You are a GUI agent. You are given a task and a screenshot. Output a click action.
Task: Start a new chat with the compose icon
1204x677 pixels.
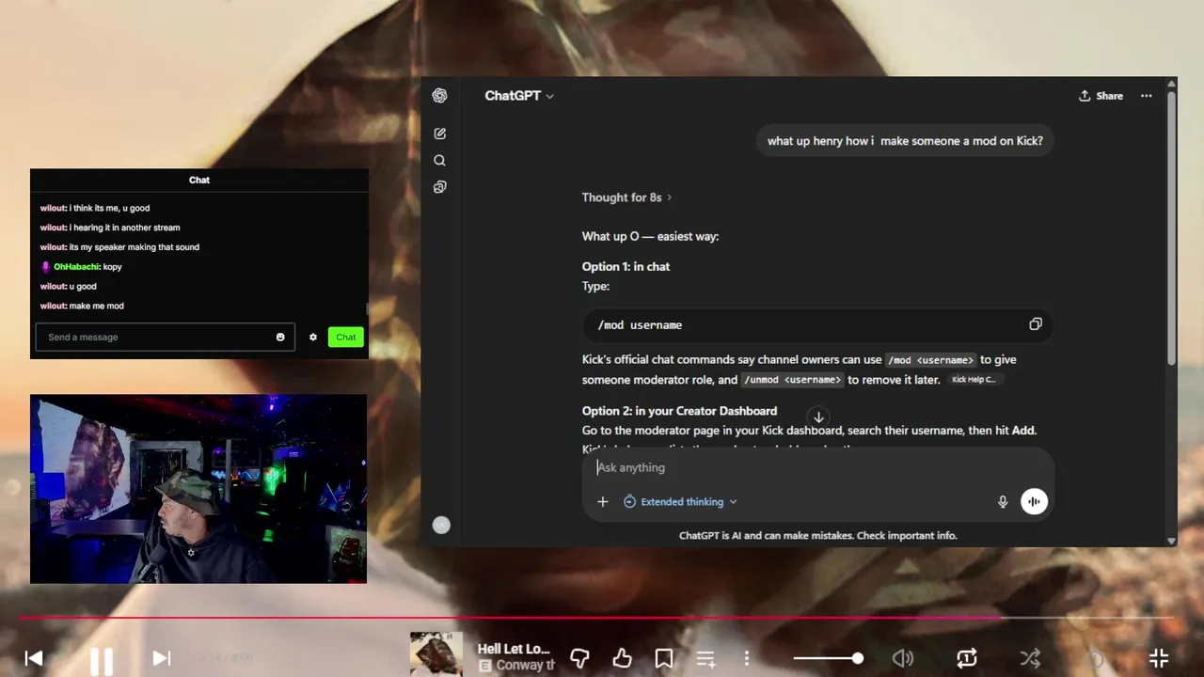(439, 134)
